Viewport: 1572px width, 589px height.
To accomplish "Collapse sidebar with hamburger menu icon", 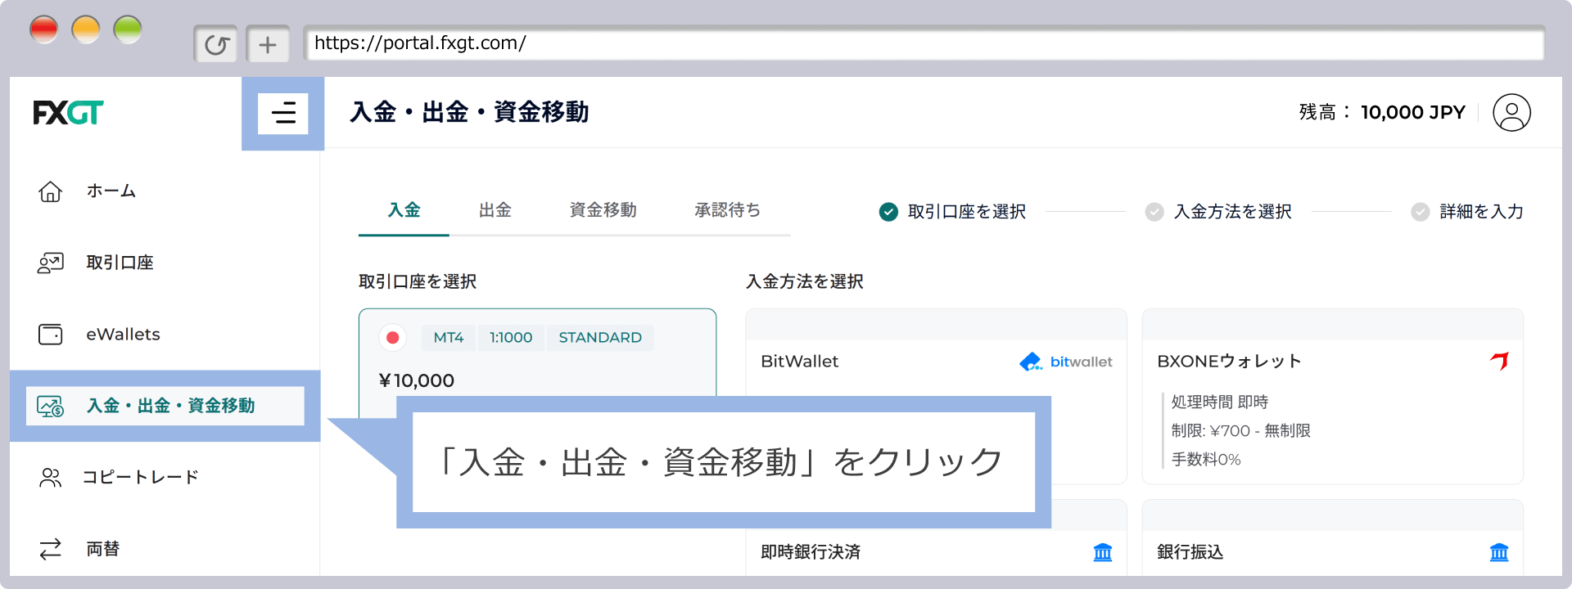I will [x=283, y=113].
